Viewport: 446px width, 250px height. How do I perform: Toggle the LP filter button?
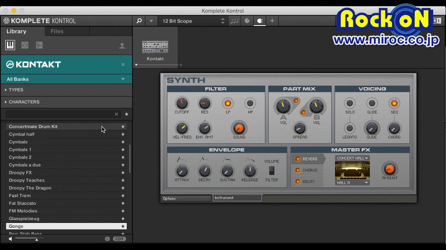pos(228,103)
